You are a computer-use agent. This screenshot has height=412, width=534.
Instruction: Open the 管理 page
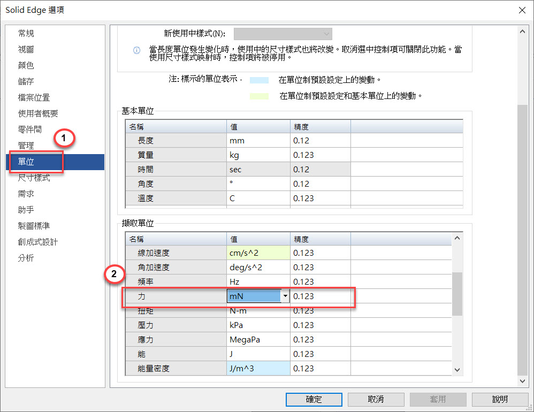(x=26, y=146)
